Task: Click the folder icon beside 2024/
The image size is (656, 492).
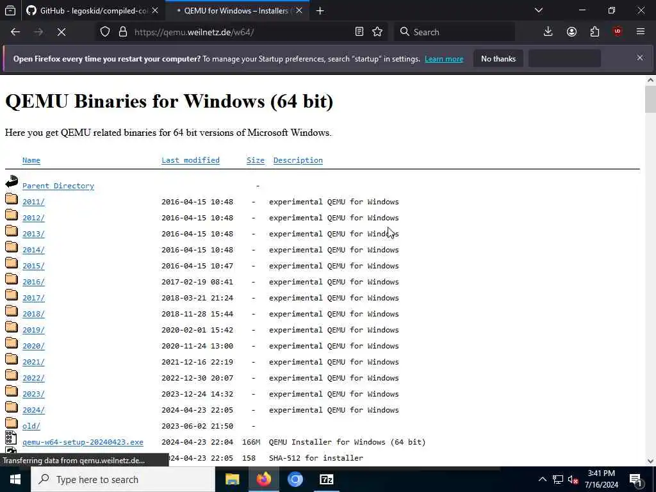Action: 12,407
